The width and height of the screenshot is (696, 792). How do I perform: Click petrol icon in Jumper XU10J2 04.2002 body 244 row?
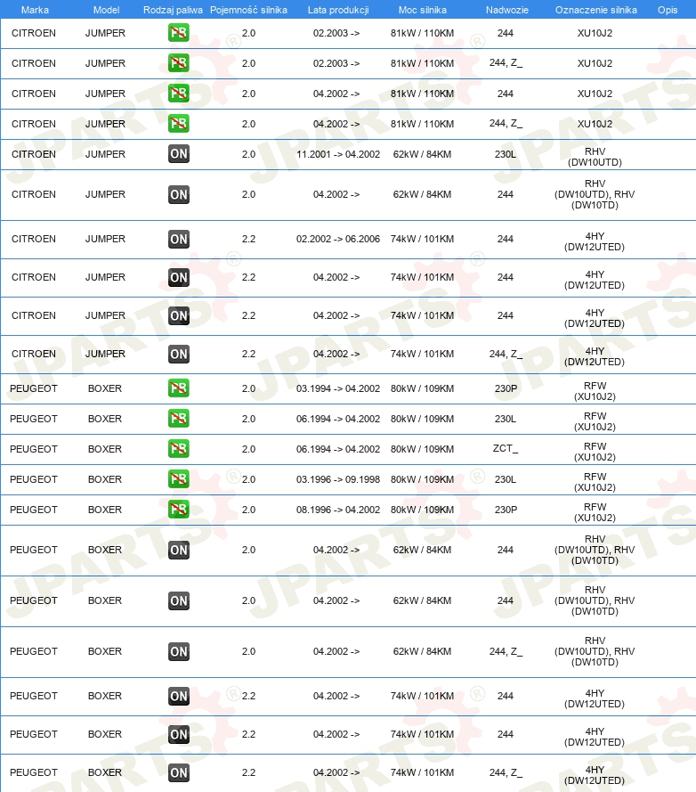click(179, 94)
